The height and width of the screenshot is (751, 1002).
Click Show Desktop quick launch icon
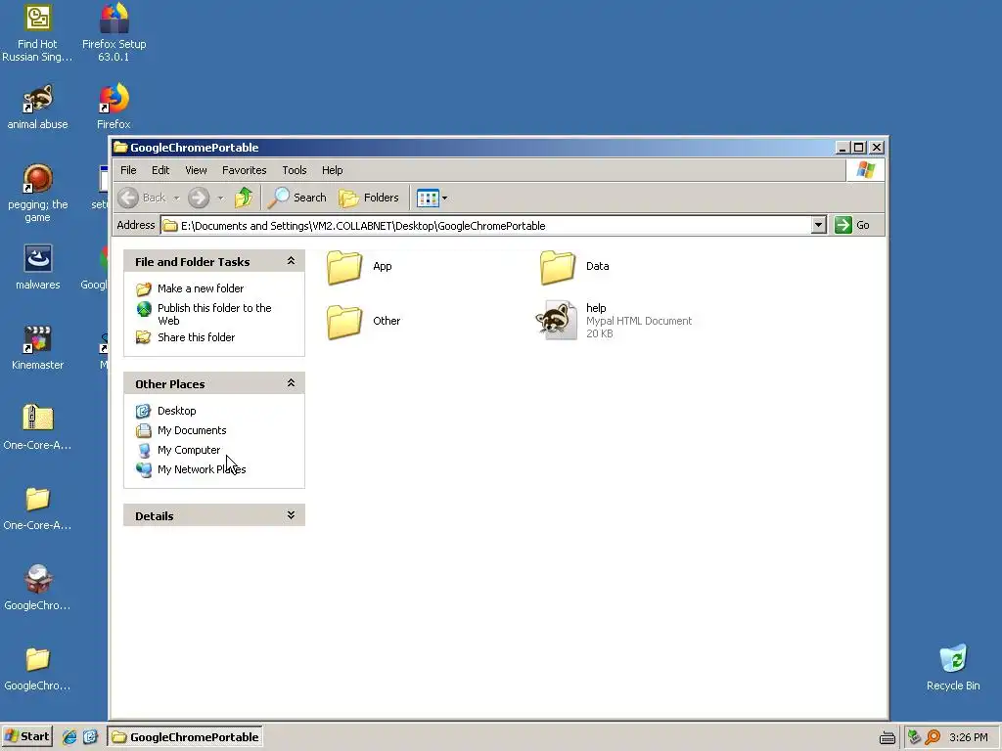(90, 737)
